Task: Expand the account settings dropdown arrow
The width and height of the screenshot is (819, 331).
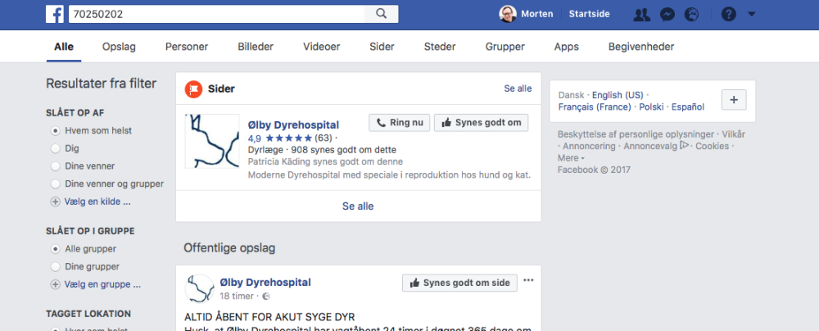Action: pos(752,14)
